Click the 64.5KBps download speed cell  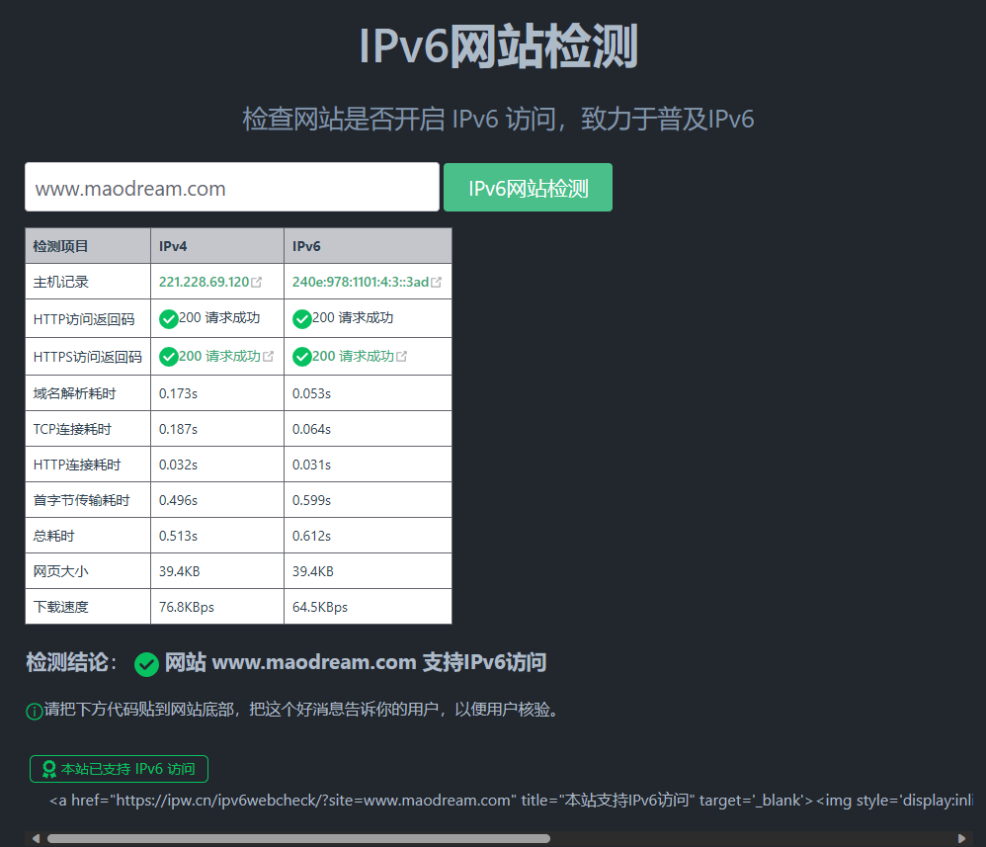coord(368,607)
